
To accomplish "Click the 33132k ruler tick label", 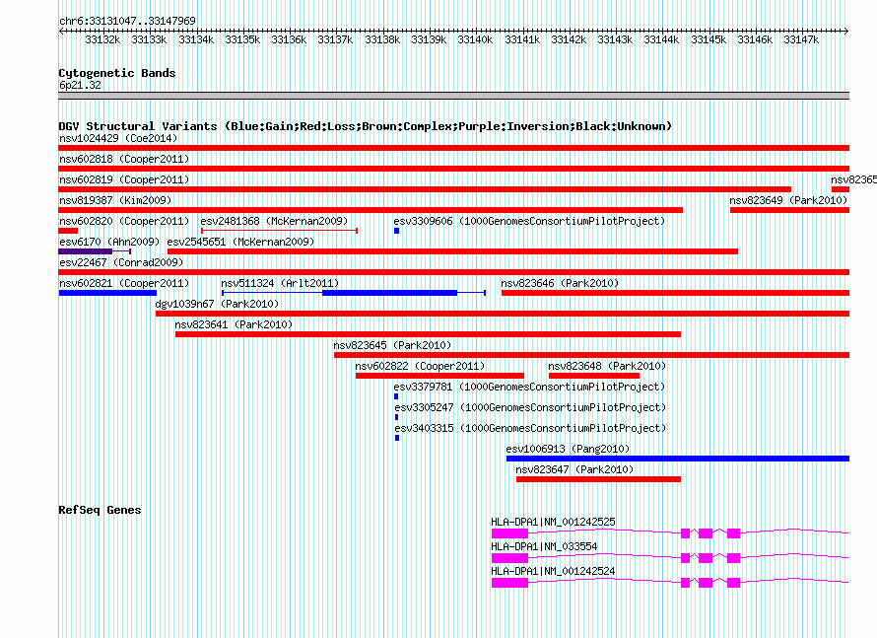I will click(x=102, y=39).
